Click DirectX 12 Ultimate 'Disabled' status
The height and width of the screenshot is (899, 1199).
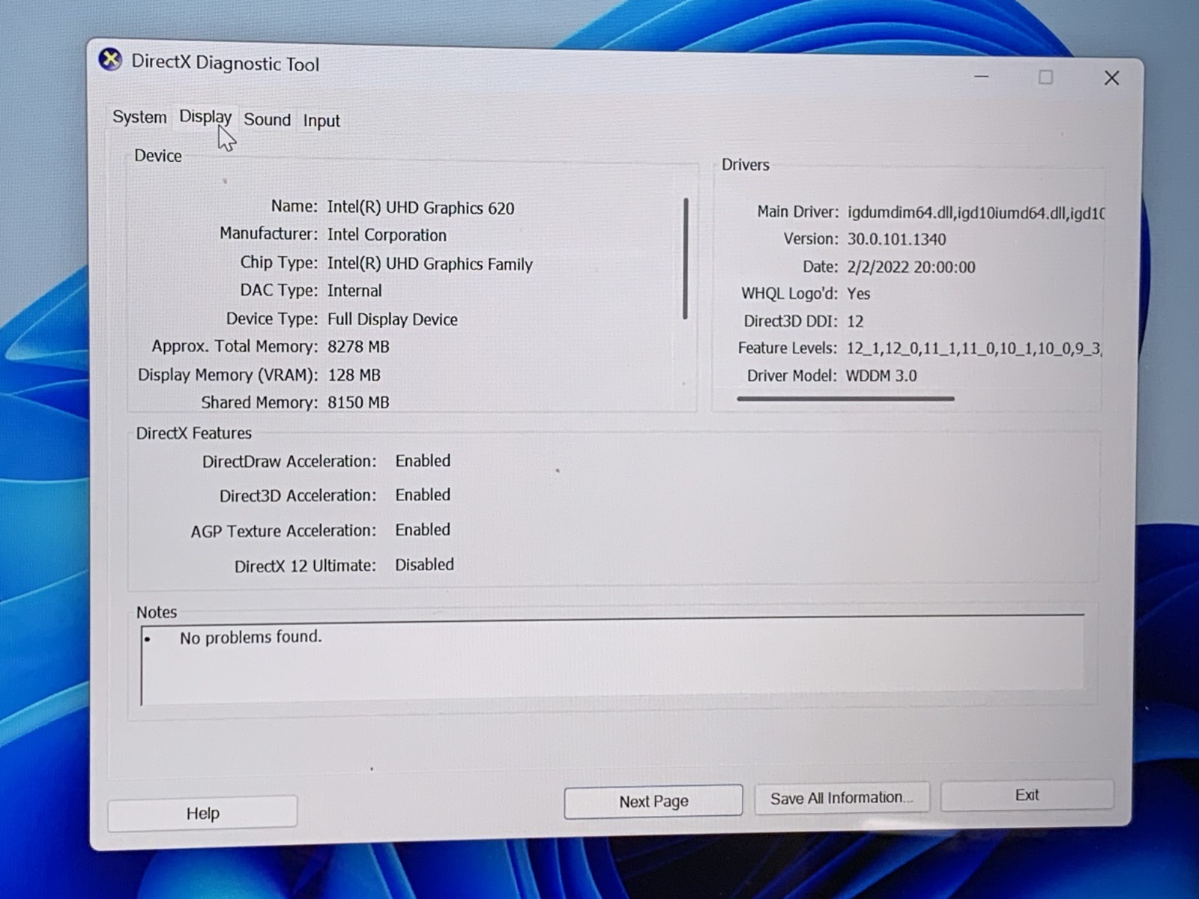(424, 564)
